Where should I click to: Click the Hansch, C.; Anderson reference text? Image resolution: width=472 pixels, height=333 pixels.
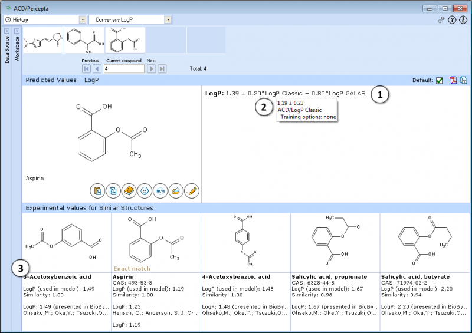click(x=155, y=313)
